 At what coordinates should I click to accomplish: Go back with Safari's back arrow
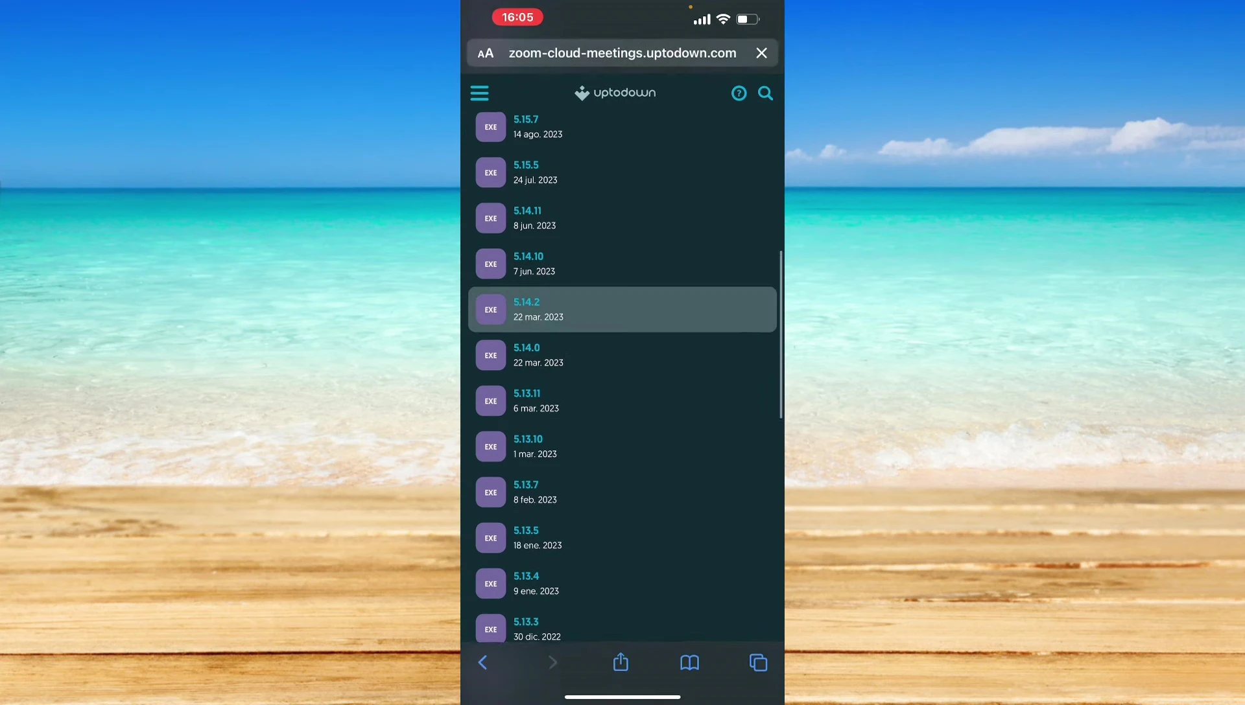coord(482,662)
